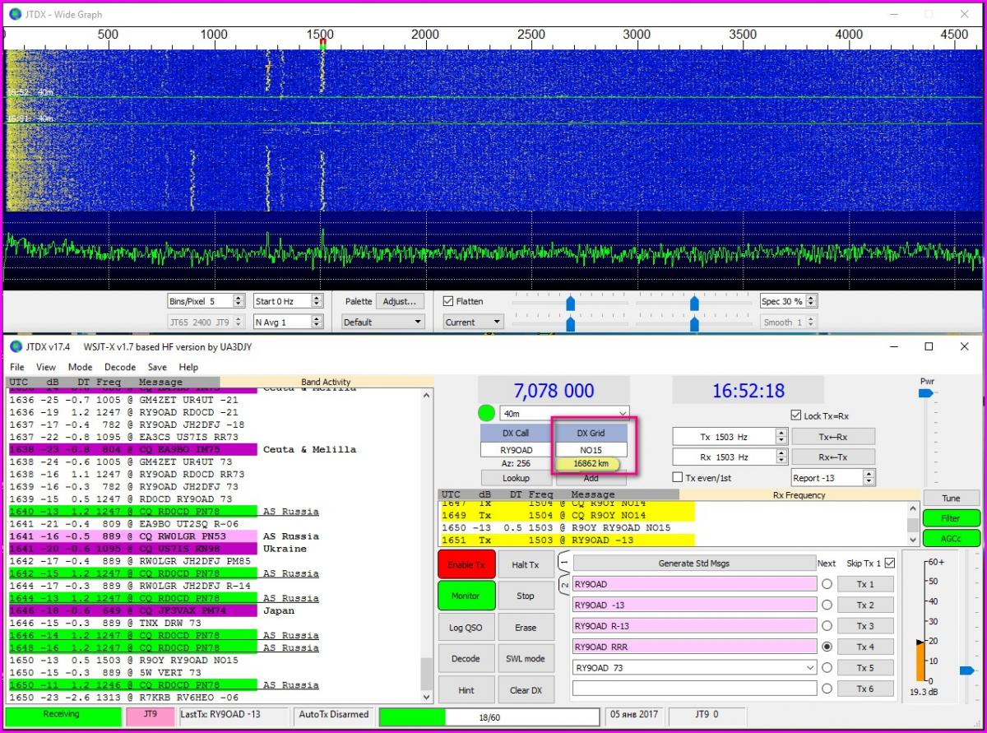Click the red Enable Tx button
The width and height of the screenshot is (987, 733).
point(466,564)
